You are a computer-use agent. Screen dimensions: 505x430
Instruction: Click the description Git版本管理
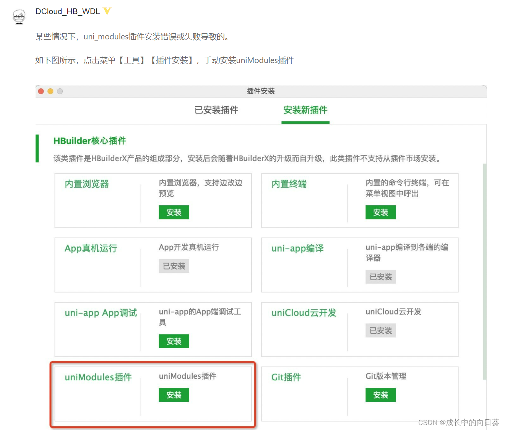386,376
